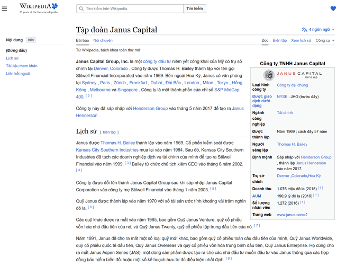
Task: Open Thomas H. Bailey link in Lịch sử section
Action: point(117,143)
